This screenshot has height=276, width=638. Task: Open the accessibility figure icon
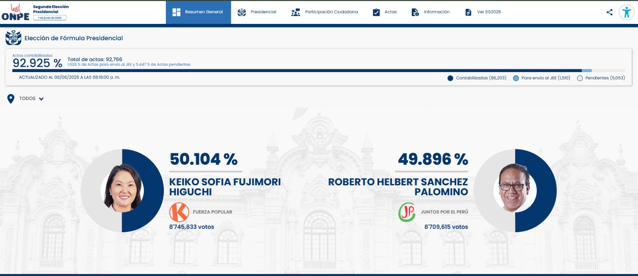626,12
